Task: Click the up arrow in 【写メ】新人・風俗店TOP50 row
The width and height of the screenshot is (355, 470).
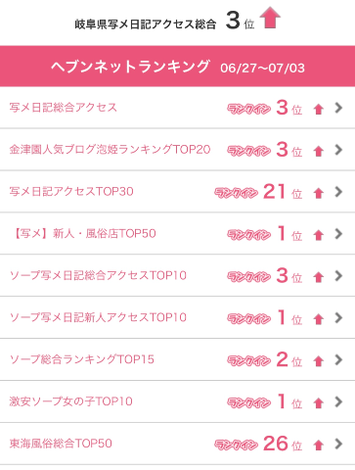Action: point(319,235)
